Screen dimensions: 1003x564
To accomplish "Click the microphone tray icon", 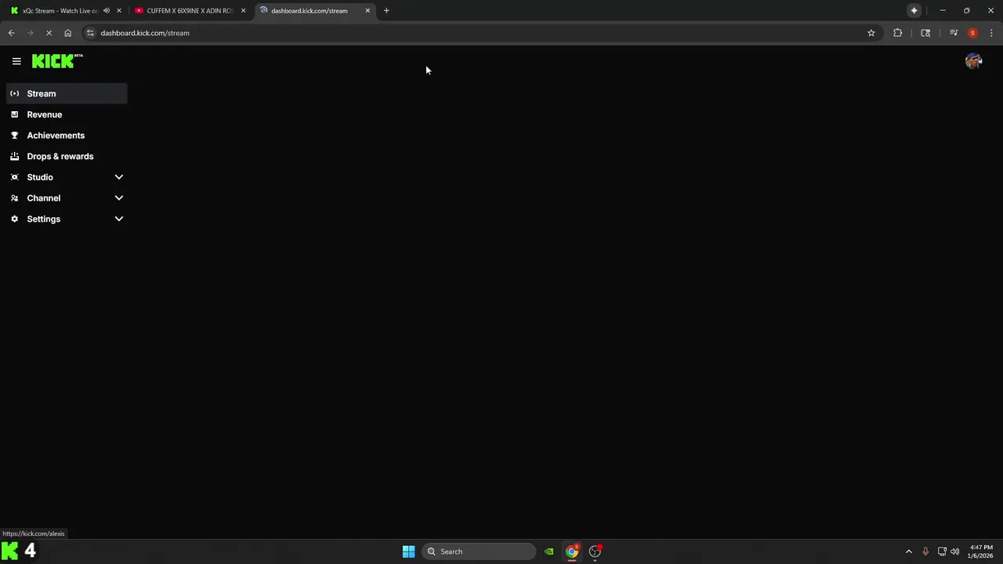I will coord(925,551).
